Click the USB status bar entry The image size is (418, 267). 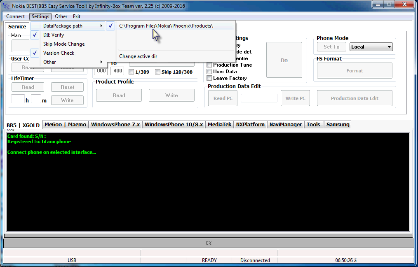[72, 260]
